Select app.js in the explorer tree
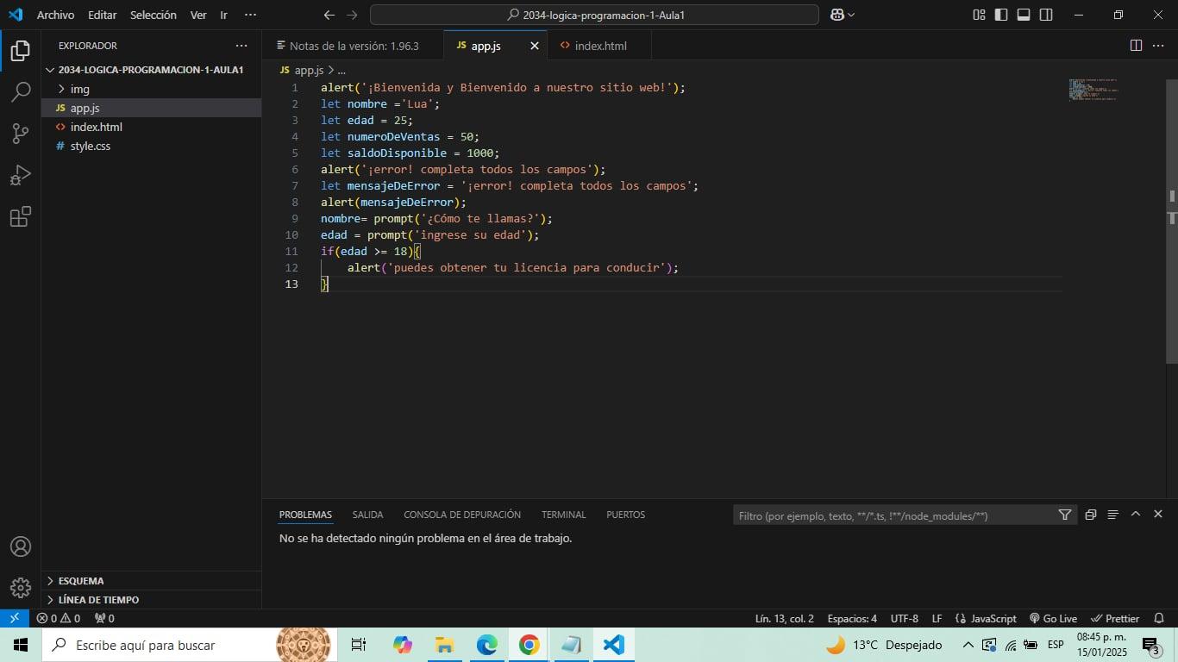1178x662 pixels. point(151,108)
